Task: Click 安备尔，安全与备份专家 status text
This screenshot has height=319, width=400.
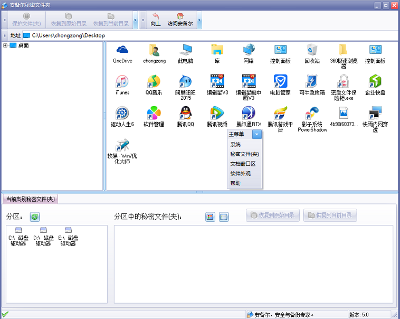Action: point(284,315)
